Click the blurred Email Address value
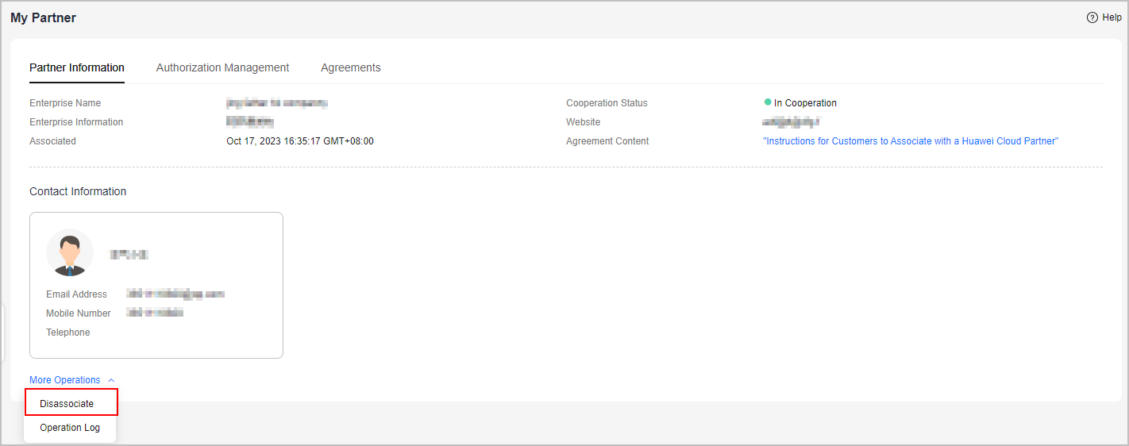1129x446 pixels. click(x=175, y=294)
